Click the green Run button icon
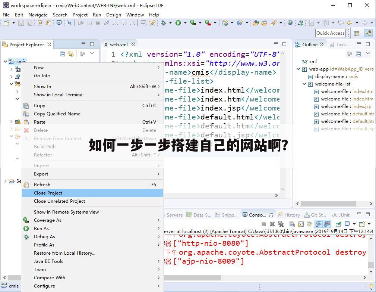The height and width of the screenshot is (292, 376). click(178, 23)
